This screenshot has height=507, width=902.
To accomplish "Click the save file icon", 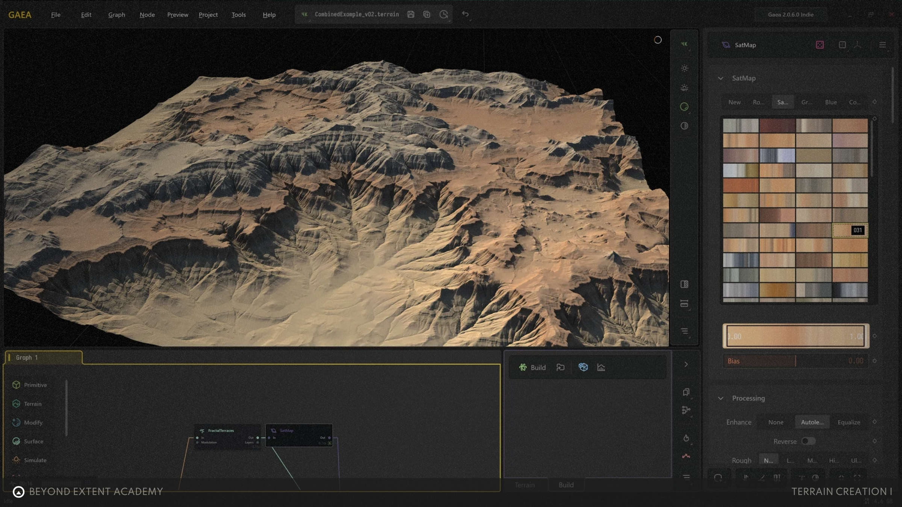I will [411, 14].
